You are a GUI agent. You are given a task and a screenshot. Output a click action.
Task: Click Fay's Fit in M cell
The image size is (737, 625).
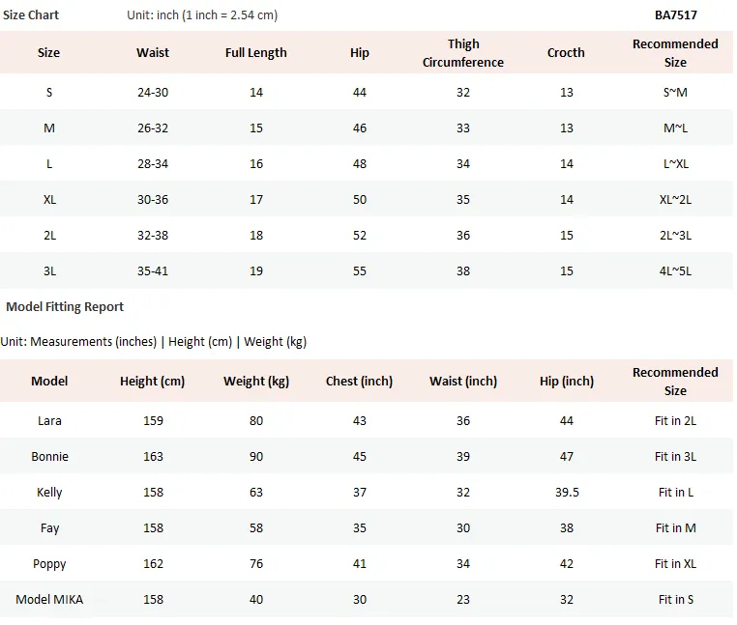tap(675, 527)
